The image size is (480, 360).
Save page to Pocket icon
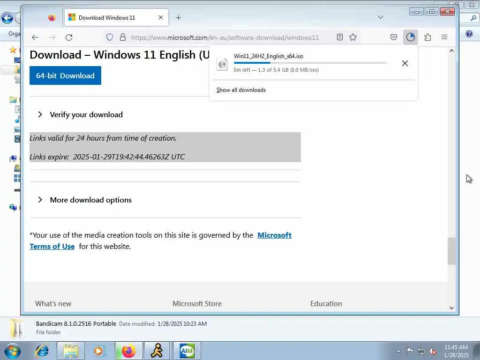tap(394, 37)
